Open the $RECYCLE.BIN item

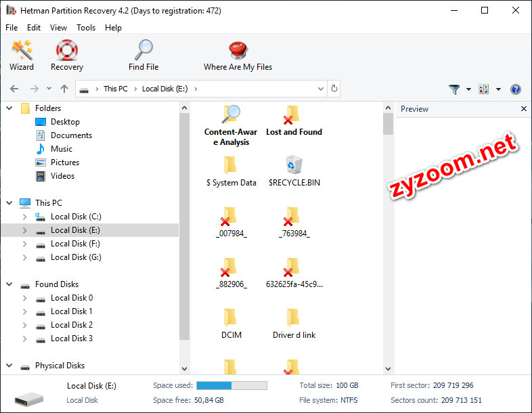tap(294, 171)
